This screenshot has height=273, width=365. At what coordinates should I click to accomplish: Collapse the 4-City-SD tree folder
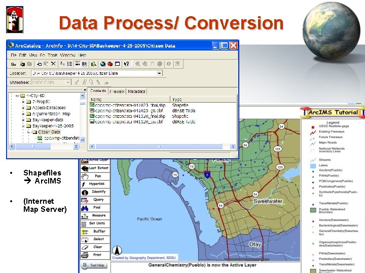coord(17,96)
